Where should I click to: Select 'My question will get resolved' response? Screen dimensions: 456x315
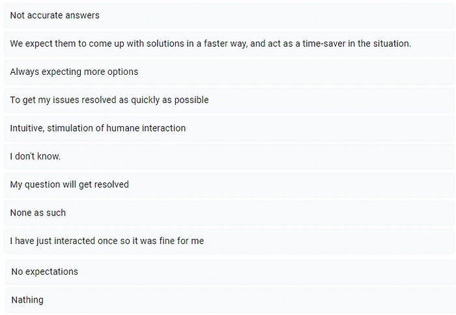point(229,185)
